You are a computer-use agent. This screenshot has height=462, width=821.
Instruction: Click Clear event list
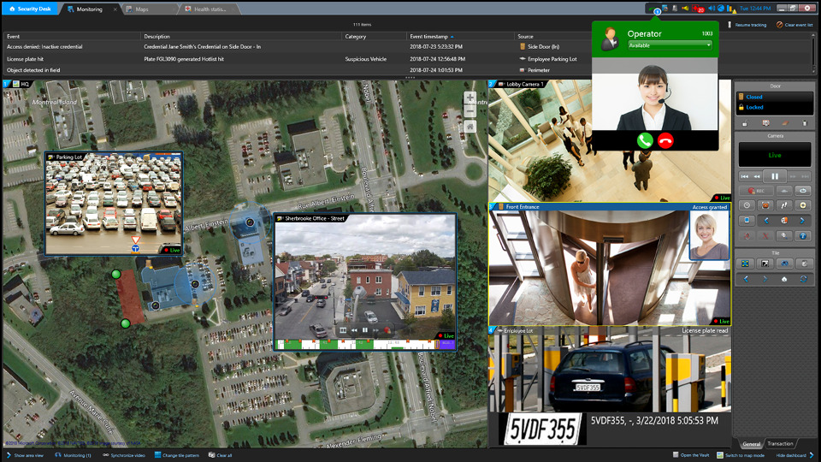(794, 25)
